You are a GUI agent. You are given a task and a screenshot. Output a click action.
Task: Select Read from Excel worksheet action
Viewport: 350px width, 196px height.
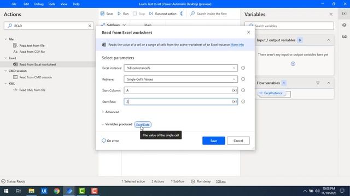(x=38, y=64)
